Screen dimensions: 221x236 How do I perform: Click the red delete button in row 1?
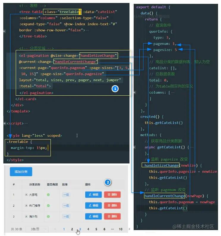tap(112, 195)
